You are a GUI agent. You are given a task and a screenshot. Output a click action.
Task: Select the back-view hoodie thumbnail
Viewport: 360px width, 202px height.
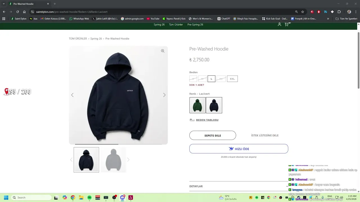(x=113, y=160)
